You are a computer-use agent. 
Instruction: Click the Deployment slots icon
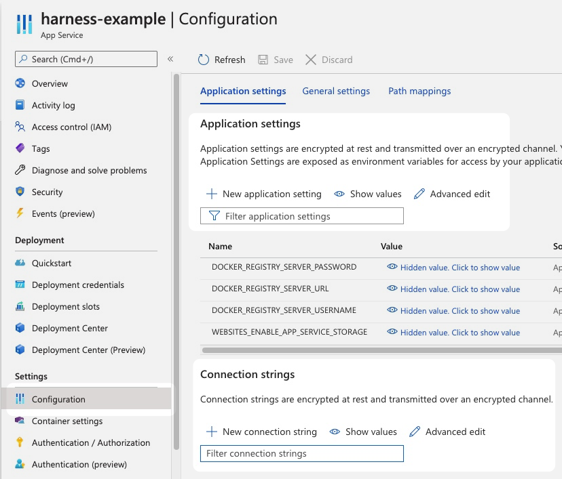tap(20, 306)
